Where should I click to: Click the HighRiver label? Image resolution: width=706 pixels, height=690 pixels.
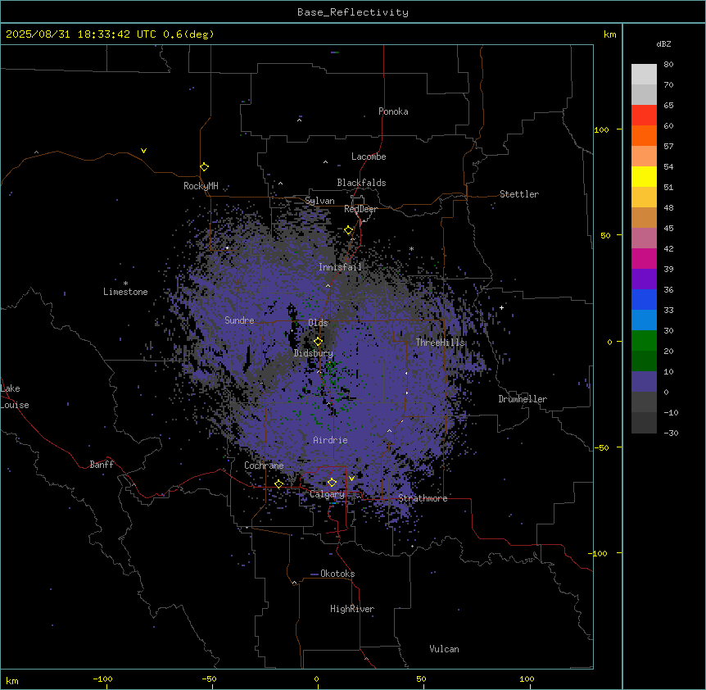(x=352, y=609)
